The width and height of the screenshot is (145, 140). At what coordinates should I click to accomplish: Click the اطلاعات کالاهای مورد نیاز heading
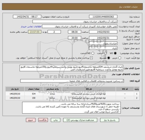pos(126,74)
